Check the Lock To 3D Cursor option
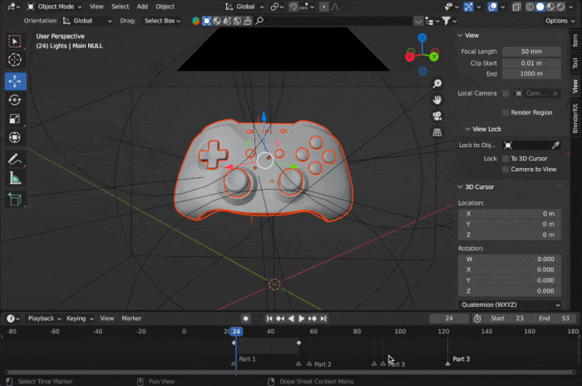This screenshot has height=386, width=582. tap(505, 158)
